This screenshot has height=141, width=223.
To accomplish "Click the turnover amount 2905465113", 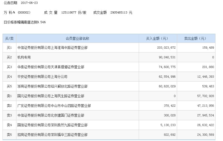I will pos(119,12).
